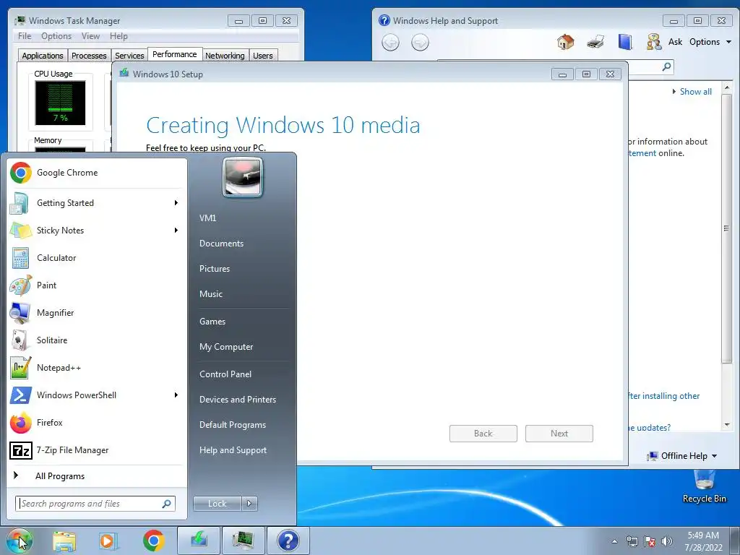Click the Help search magnifier button
Viewport: 740px width, 555px height.
pyautogui.click(x=666, y=66)
